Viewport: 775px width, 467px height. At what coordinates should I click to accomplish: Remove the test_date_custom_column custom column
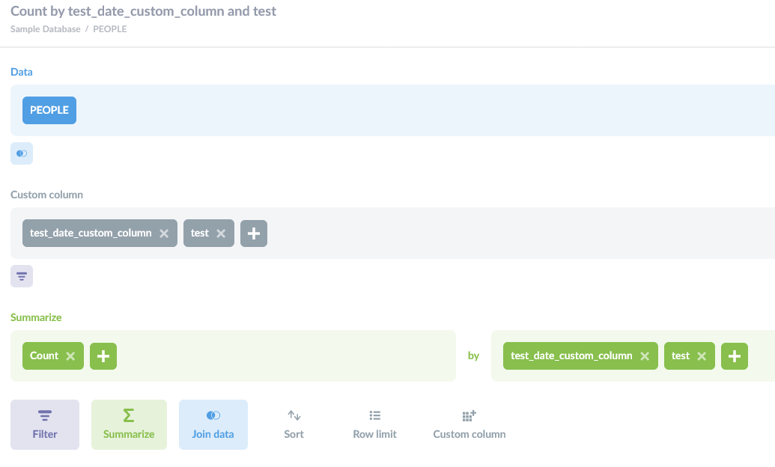(164, 233)
